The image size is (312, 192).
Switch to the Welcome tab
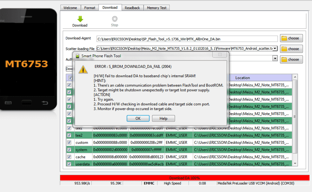(70, 8)
